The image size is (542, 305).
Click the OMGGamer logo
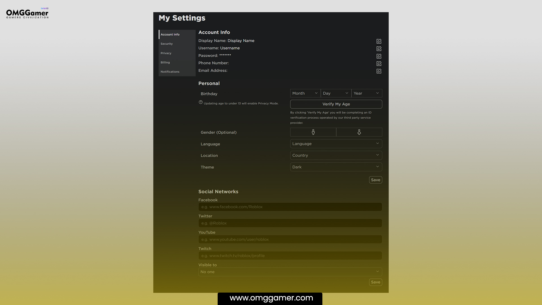pyautogui.click(x=27, y=13)
